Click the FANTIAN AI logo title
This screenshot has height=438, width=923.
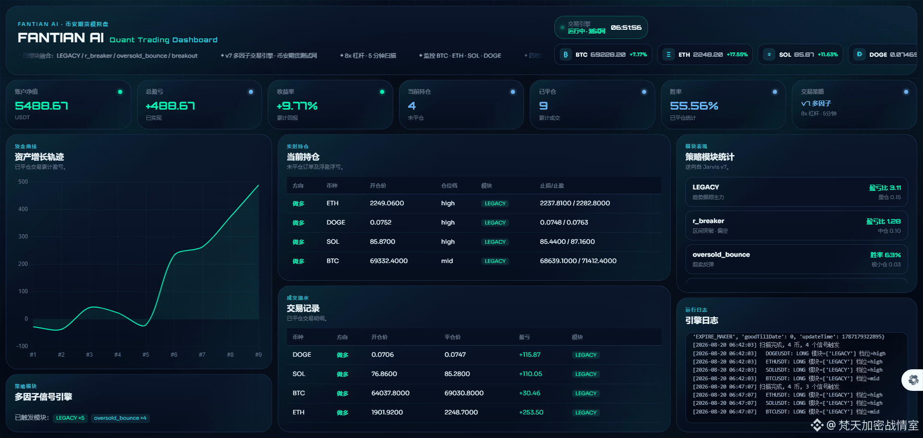pyautogui.click(x=61, y=38)
